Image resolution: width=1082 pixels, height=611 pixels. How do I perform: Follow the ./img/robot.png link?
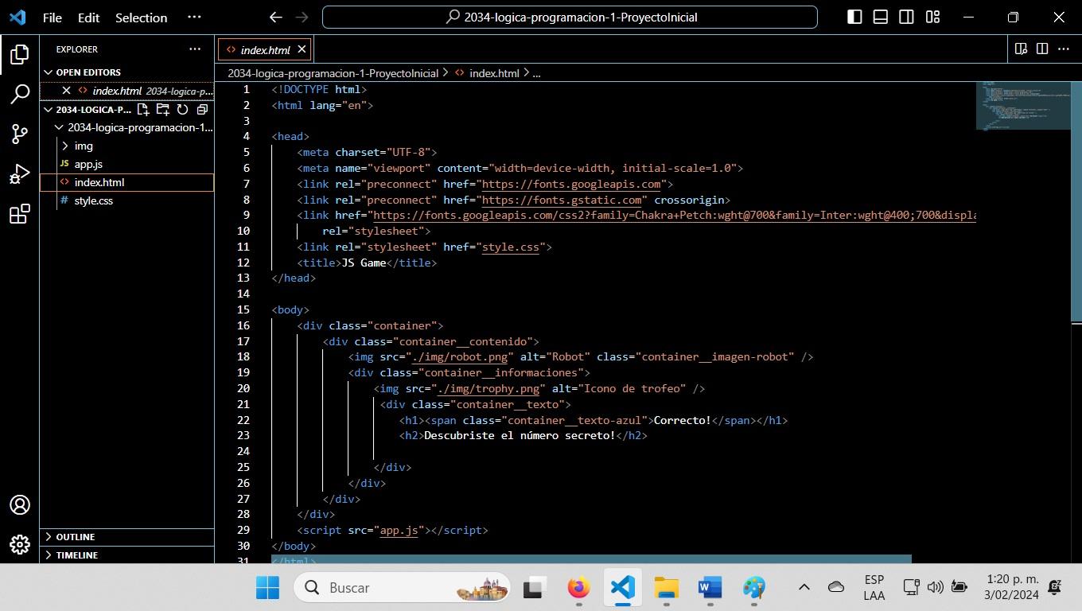(x=459, y=356)
